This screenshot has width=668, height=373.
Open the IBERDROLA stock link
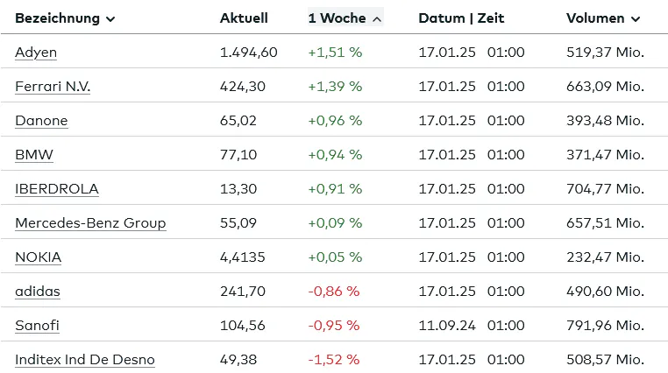tap(57, 189)
